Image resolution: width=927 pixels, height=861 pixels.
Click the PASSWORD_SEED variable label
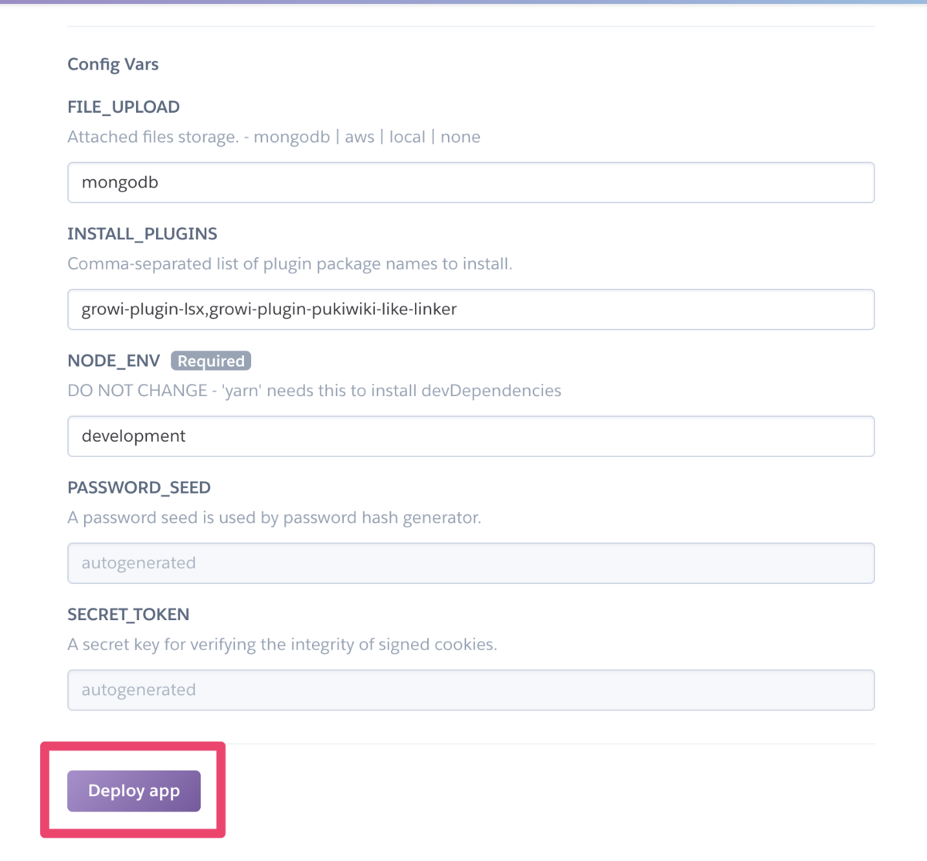[139, 488]
